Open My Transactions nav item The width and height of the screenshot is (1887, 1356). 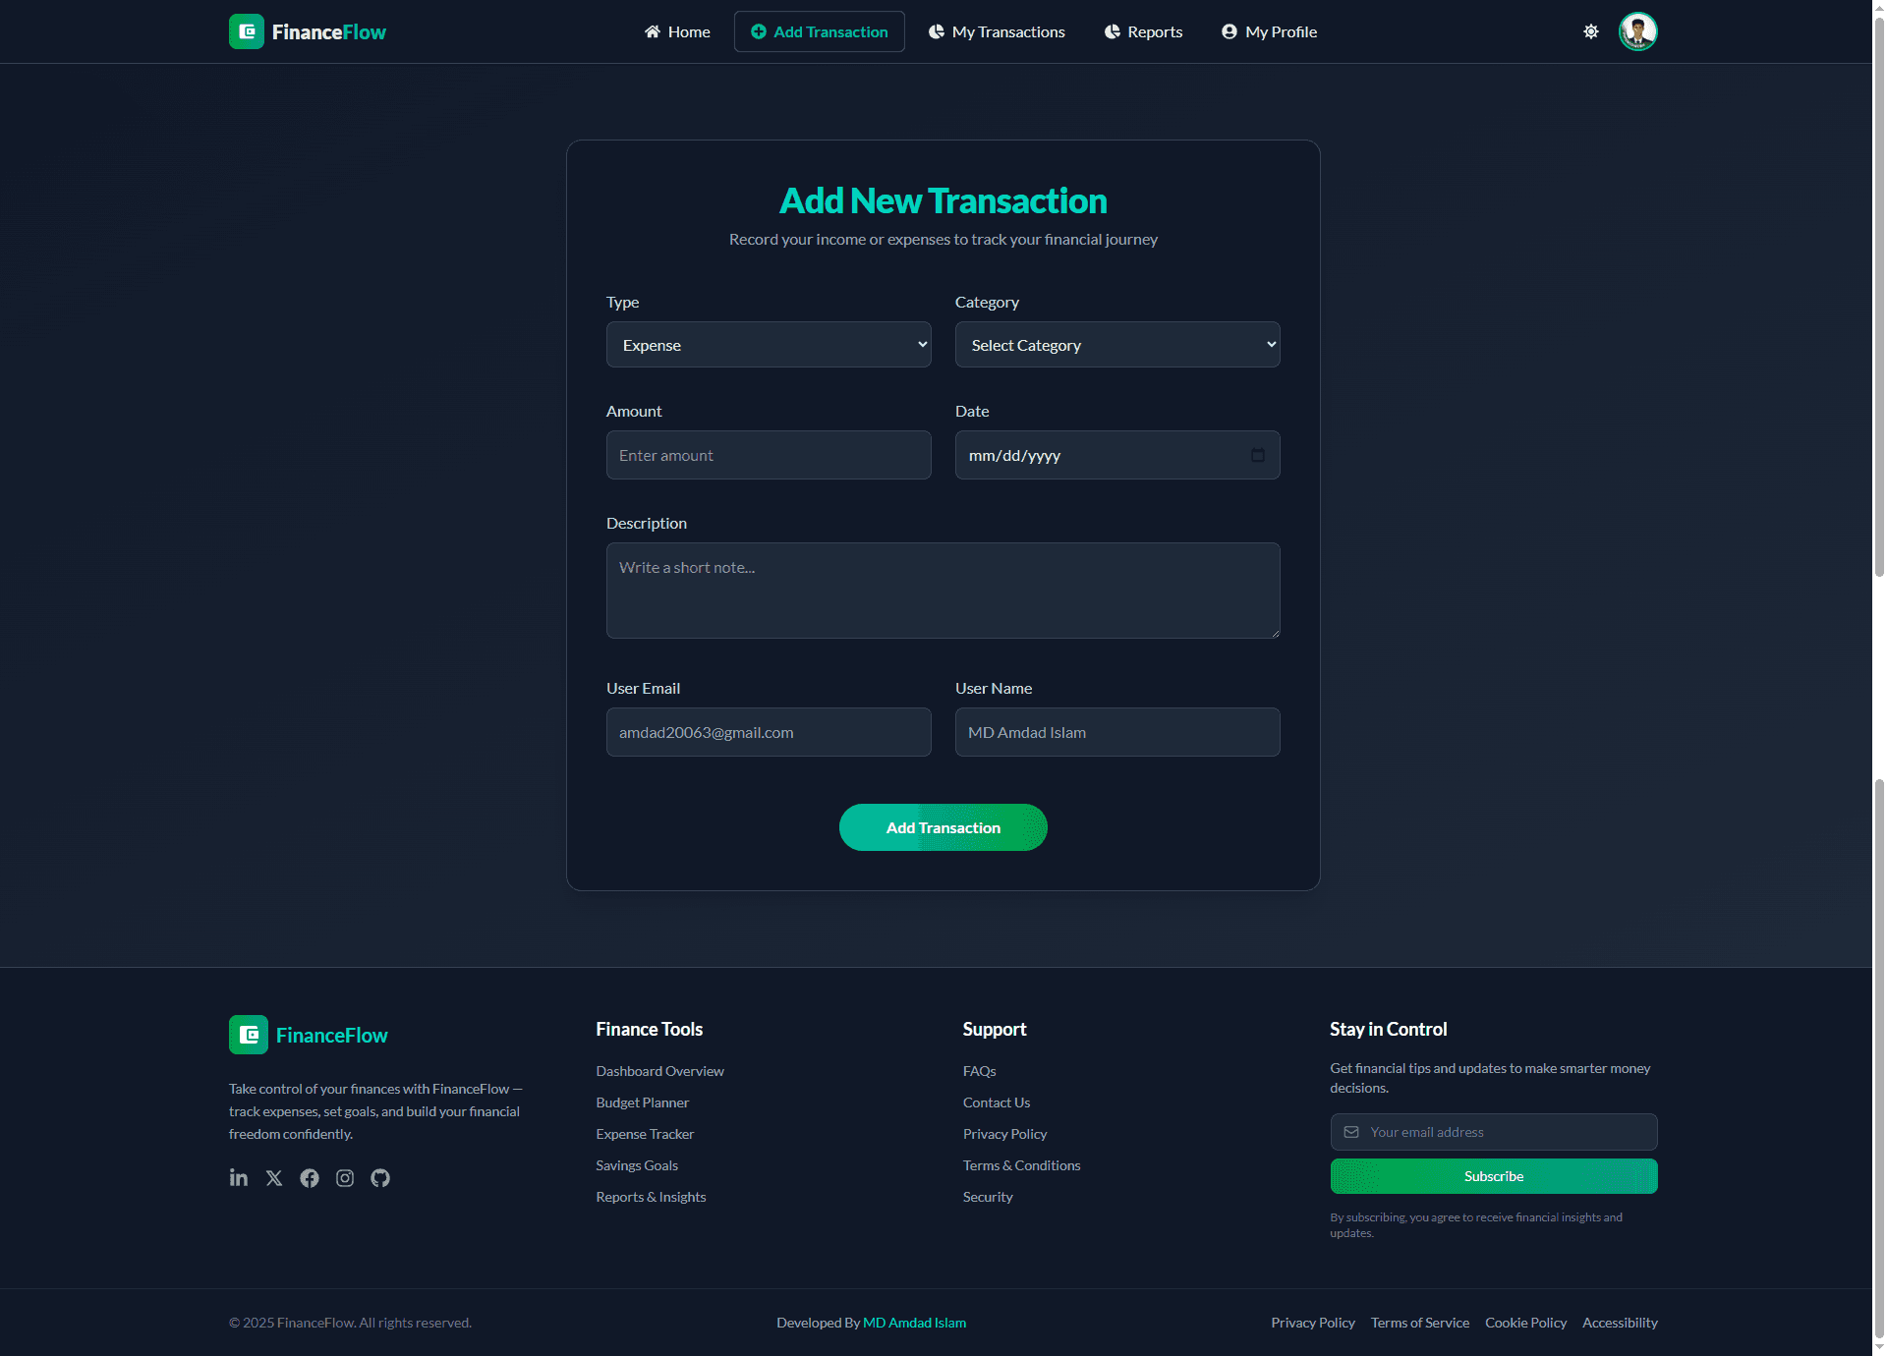click(997, 31)
